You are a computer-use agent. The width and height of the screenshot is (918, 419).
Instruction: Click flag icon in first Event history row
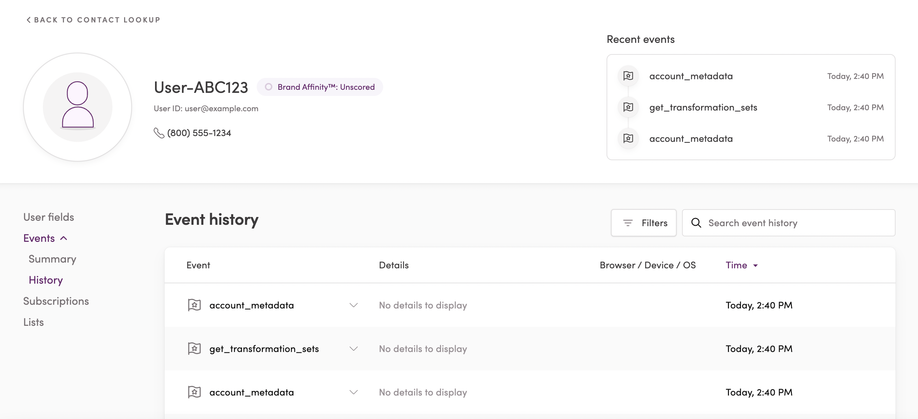pyautogui.click(x=194, y=305)
